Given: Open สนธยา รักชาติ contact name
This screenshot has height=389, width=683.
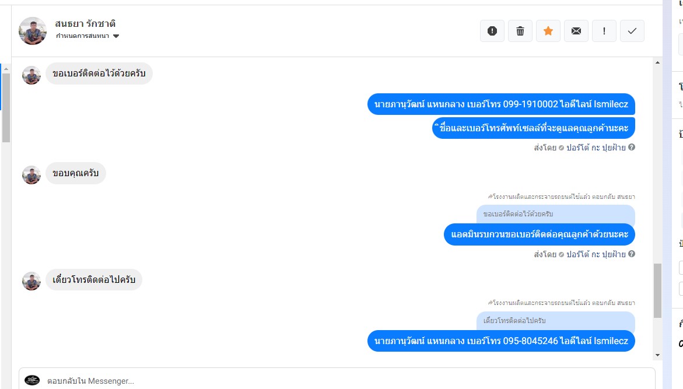Looking at the screenshot, I should coord(85,23).
